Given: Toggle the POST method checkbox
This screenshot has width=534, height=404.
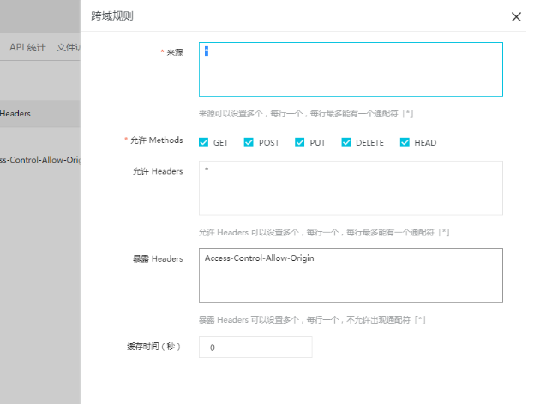Looking at the screenshot, I should coord(249,142).
